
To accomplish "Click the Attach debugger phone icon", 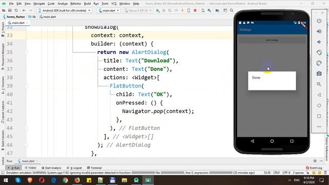I will tap(189, 10).
